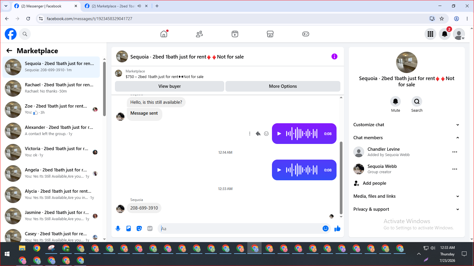Expand Customize chat section
This screenshot has height=266, width=474.
pyautogui.click(x=406, y=125)
